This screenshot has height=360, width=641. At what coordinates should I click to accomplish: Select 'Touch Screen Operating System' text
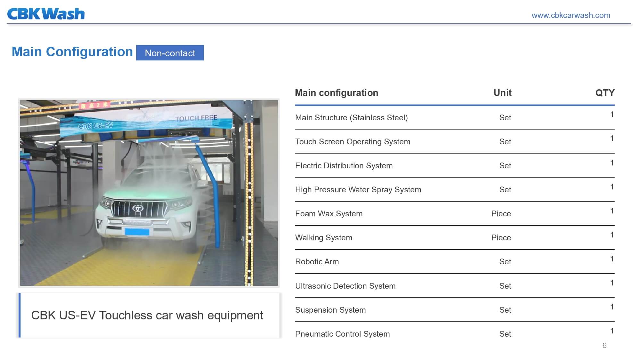coord(353,142)
